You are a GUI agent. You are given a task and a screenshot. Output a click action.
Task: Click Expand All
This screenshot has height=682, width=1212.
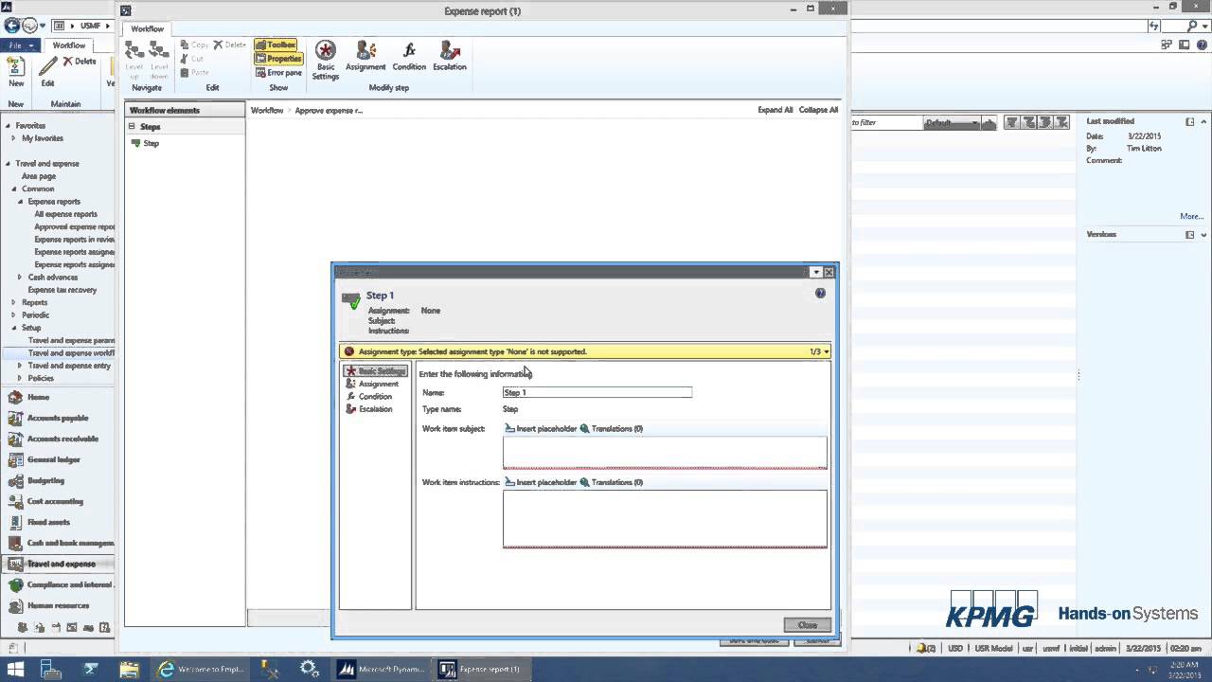(x=775, y=110)
